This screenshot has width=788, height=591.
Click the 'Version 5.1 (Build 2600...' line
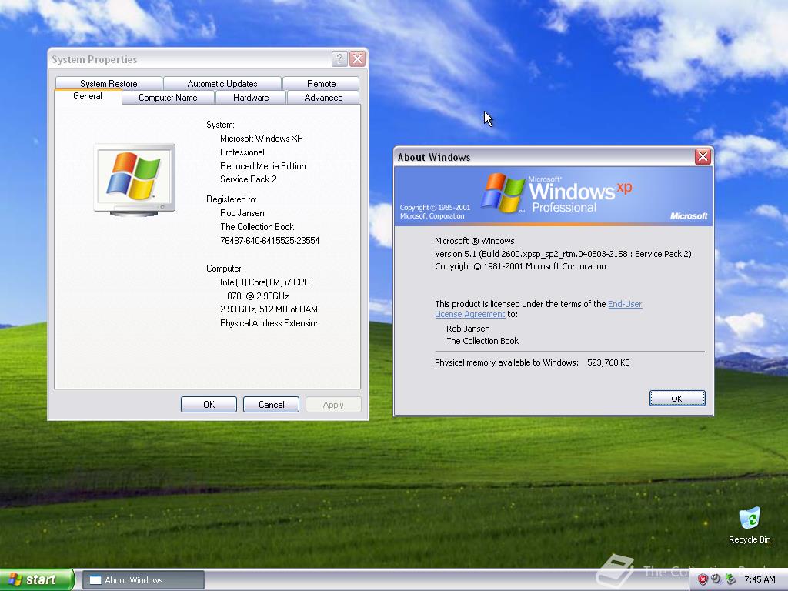(563, 254)
